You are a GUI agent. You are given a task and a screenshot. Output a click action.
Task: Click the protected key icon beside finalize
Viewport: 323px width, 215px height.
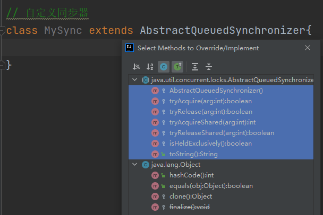click(164, 207)
